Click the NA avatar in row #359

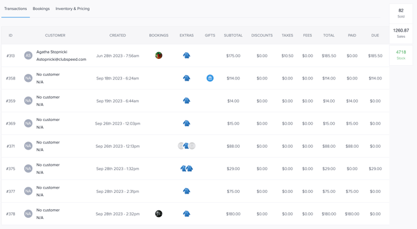coord(28,101)
